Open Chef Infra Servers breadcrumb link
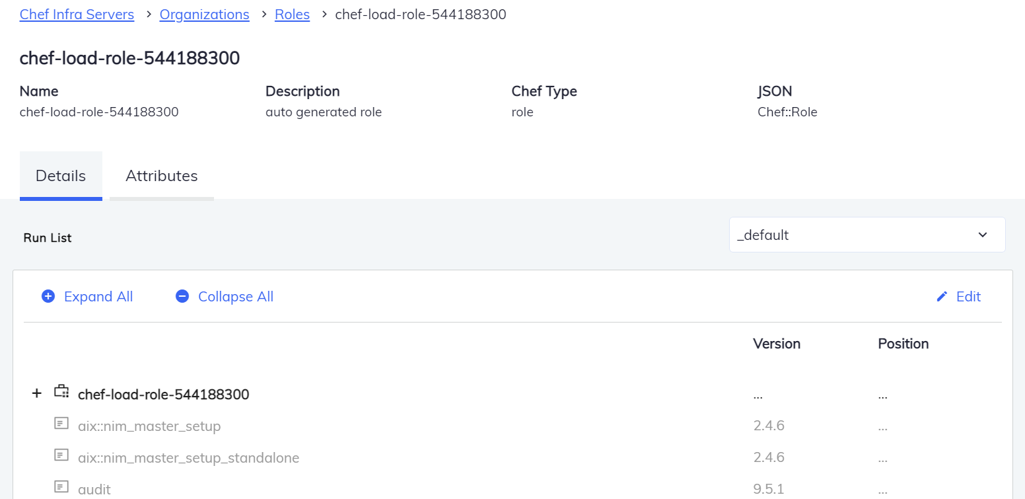The height and width of the screenshot is (499, 1025). coord(77,15)
